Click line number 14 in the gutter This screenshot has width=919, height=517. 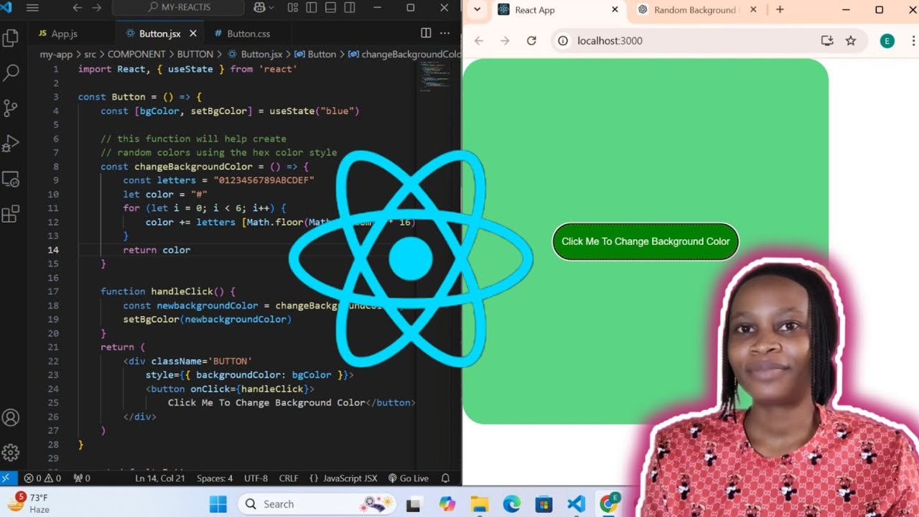(x=54, y=250)
